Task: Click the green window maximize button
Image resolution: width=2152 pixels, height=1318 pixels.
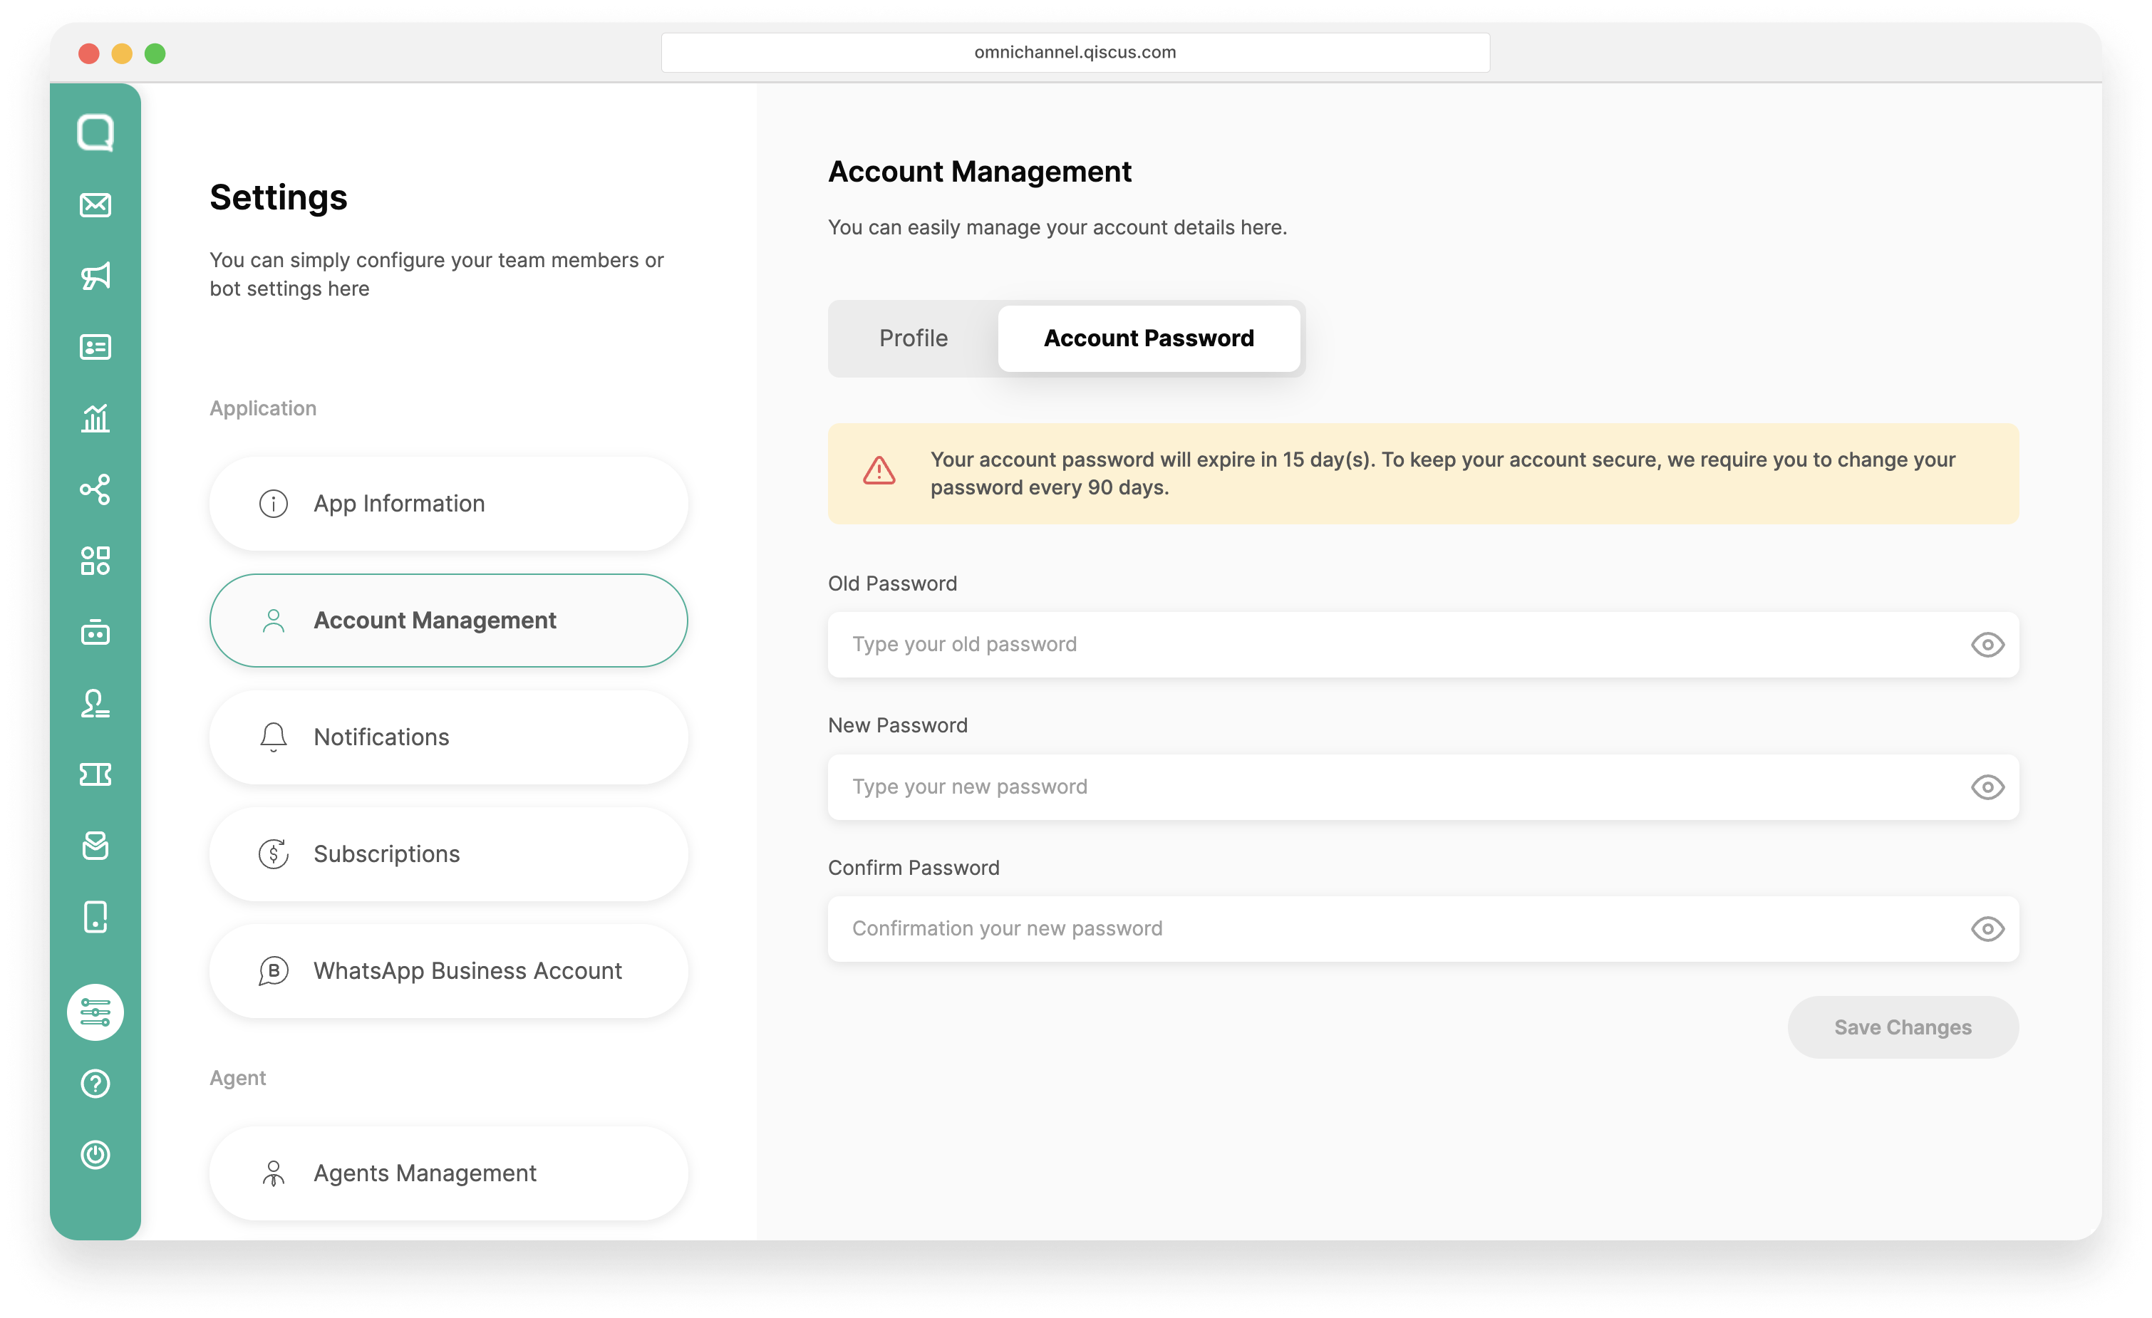Action: (155, 53)
